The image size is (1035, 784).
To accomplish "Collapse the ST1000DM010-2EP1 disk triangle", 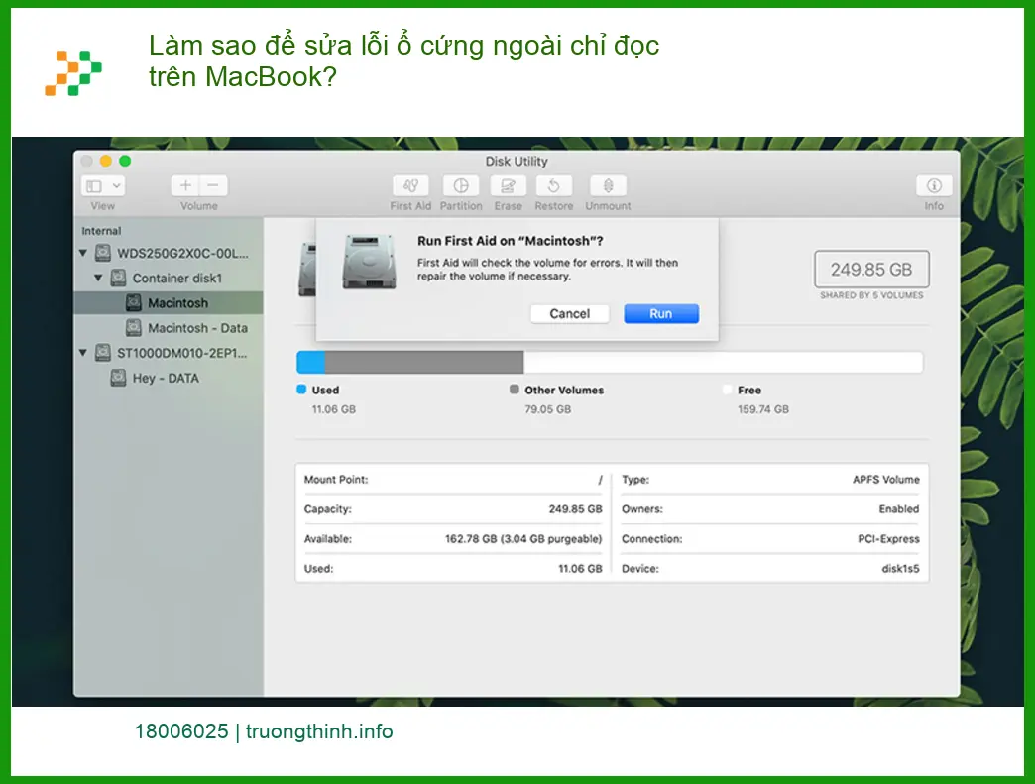I will (83, 353).
